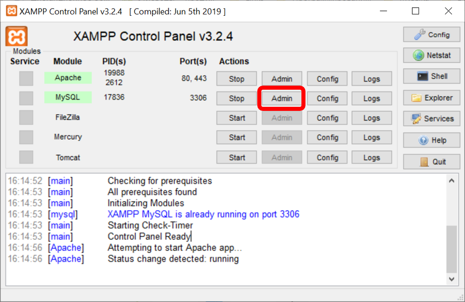
Task: Click the log scrollbar thumb
Action: (451, 249)
